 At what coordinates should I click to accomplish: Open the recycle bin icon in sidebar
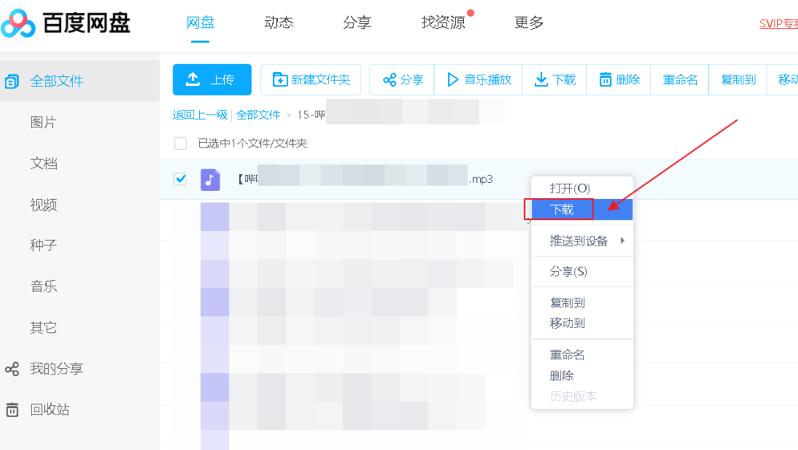(12, 410)
